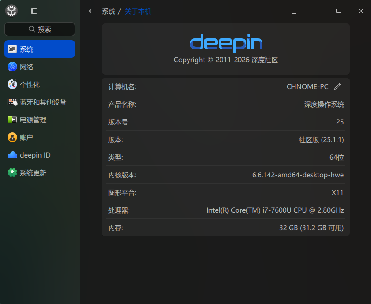The width and height of the screenshot is (371, 304).
Task: Click the 32 GB memory value
Action: [x=311, y=228]
